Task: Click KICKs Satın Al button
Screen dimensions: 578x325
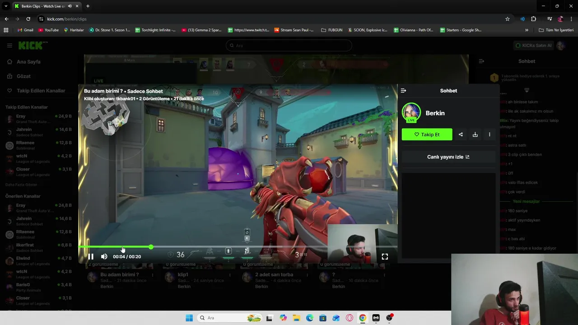Action: (534, 45)
